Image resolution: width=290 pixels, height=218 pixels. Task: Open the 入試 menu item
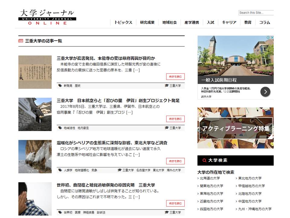tap(211, 22)
